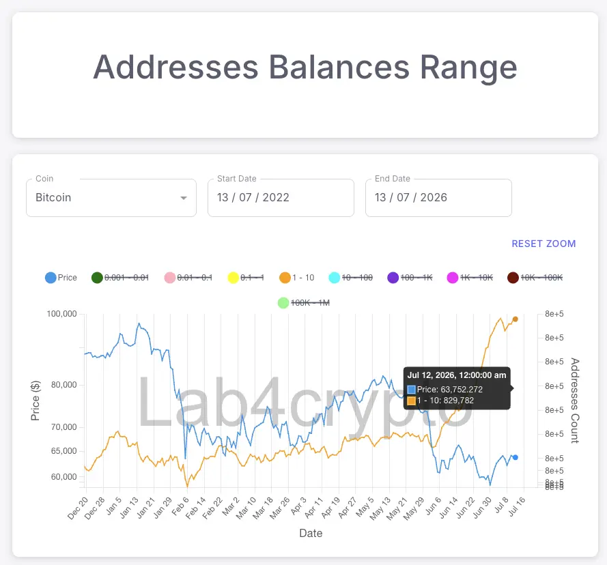Open the Start Date picker field
This screenshot has width=607, height=565.
click(281, 198)
